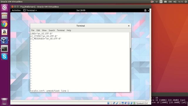188x106 pixels.
Task: Open the Terminal File menu
Action: 33,30
